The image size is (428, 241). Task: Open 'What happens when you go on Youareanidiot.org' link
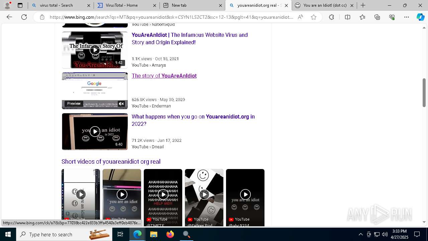tap(193, 120)
